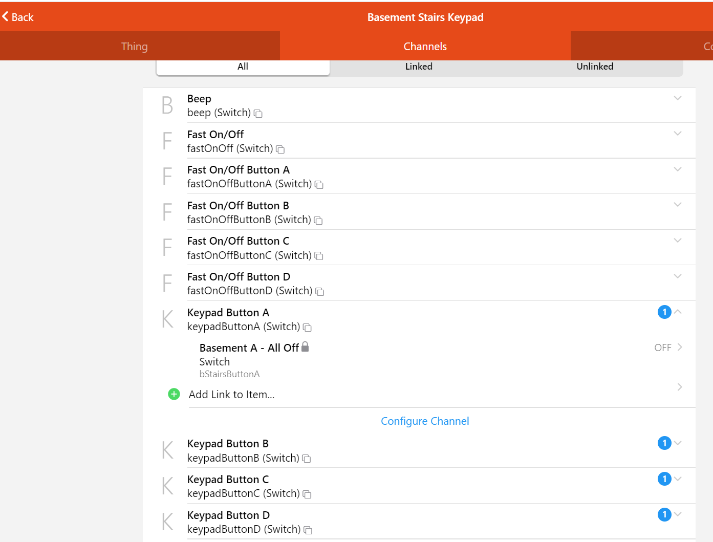Select the Fast On/Off Button D title
Viewport: 713px width, 542px height.
point(239,276)
